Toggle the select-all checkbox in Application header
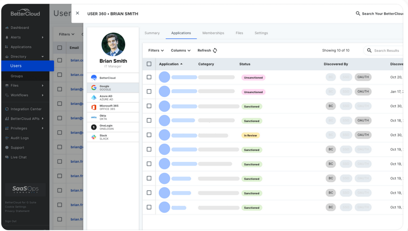 tap(149, 64)
